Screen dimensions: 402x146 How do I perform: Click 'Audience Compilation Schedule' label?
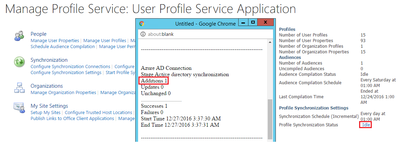[x=310, y=83]
